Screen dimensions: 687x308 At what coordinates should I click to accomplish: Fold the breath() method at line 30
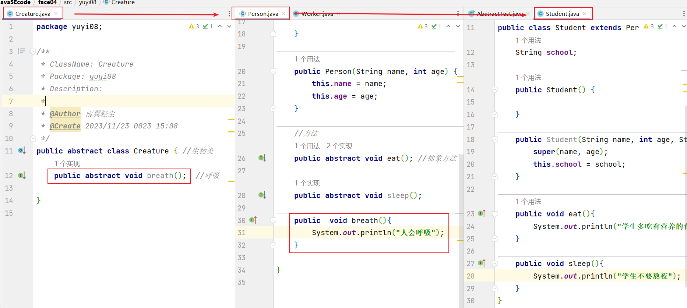pos(273,220)
